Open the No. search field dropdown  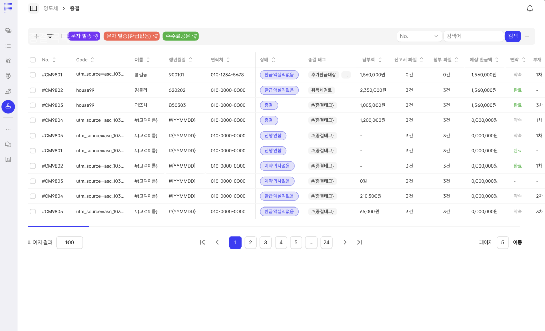419,36
